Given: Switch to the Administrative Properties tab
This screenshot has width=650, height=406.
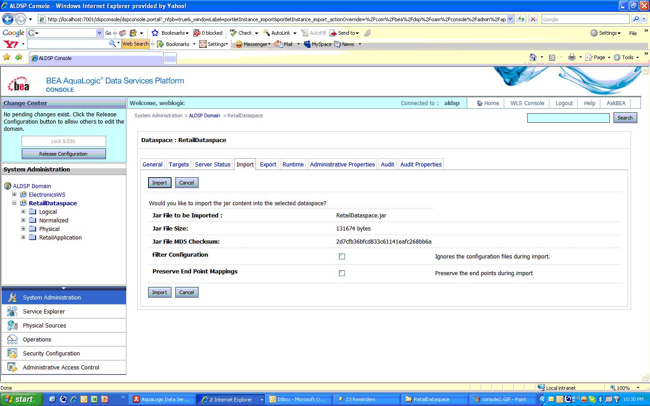Looking at the screenshot, I should point(342,164).
